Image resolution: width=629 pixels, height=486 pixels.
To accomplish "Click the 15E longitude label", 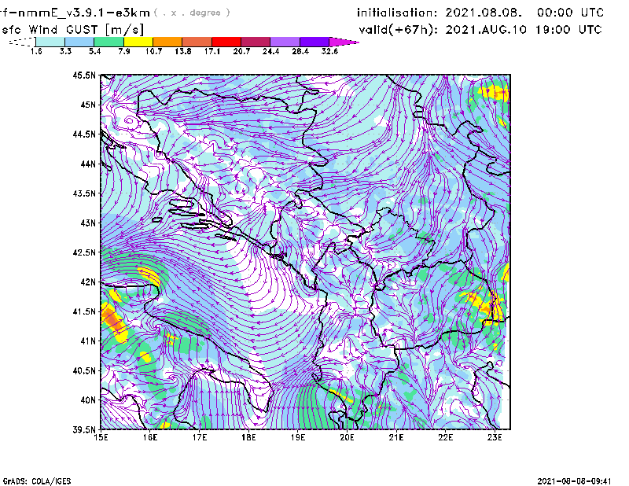I will [101, 437].
